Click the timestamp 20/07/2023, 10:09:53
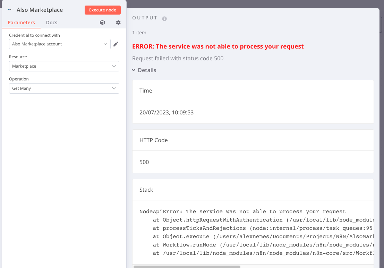The height and width of the screenshot is (268, 384). click(167, 113)
